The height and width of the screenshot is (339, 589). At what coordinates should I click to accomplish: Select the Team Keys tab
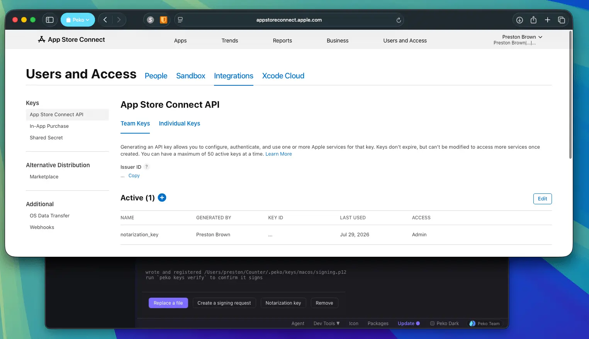pos(135,124)
